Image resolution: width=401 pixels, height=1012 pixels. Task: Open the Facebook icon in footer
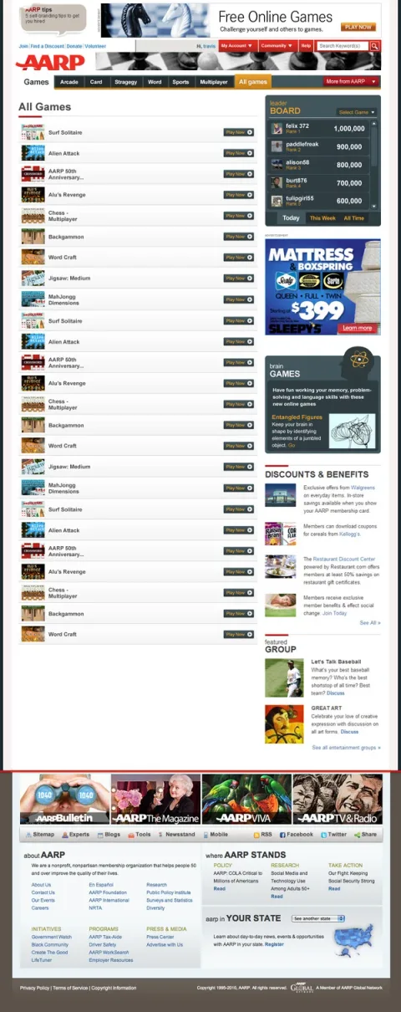pyautogui.click(x=282, y=835)
